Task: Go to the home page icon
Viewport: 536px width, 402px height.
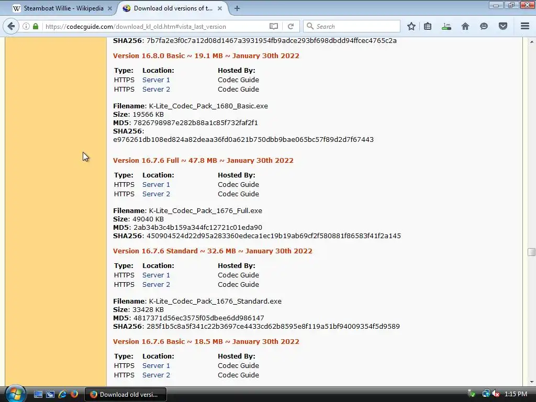Action: point(465,26)
